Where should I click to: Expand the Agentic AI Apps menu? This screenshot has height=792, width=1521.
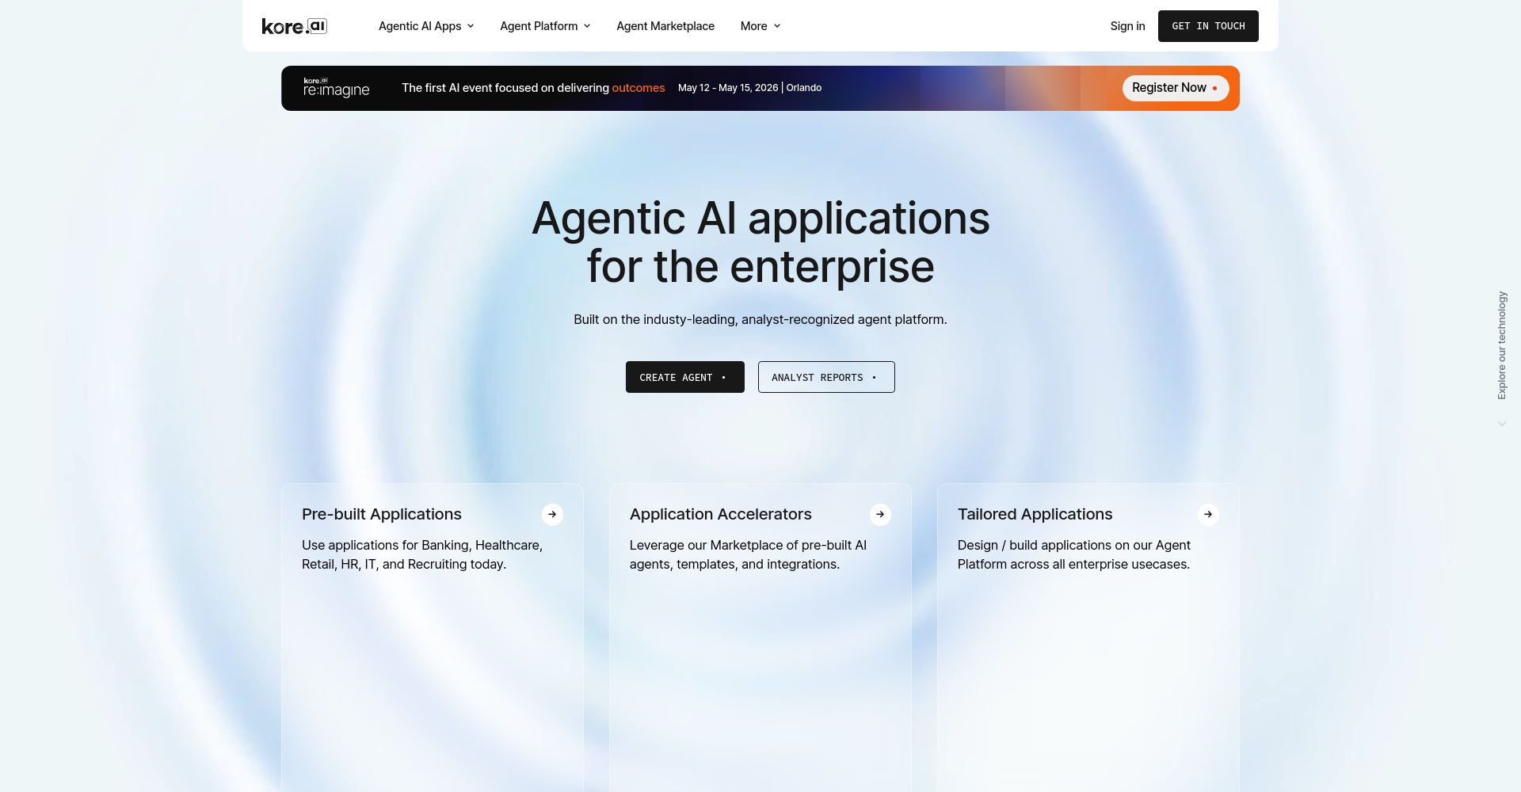[426, 26]
